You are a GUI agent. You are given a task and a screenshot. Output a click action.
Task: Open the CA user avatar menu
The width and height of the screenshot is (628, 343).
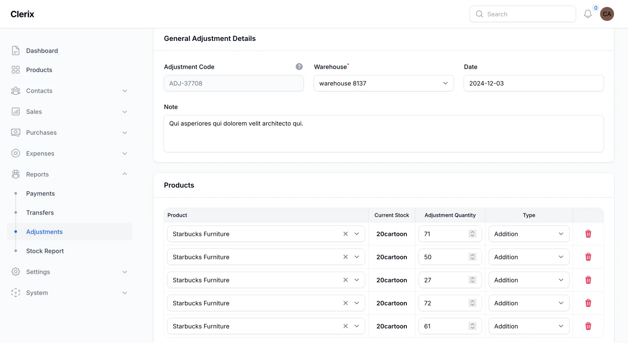coord(607,14)
